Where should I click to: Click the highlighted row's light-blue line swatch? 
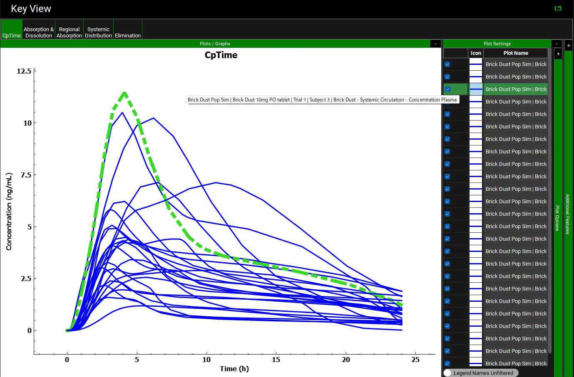coord(476,89)
